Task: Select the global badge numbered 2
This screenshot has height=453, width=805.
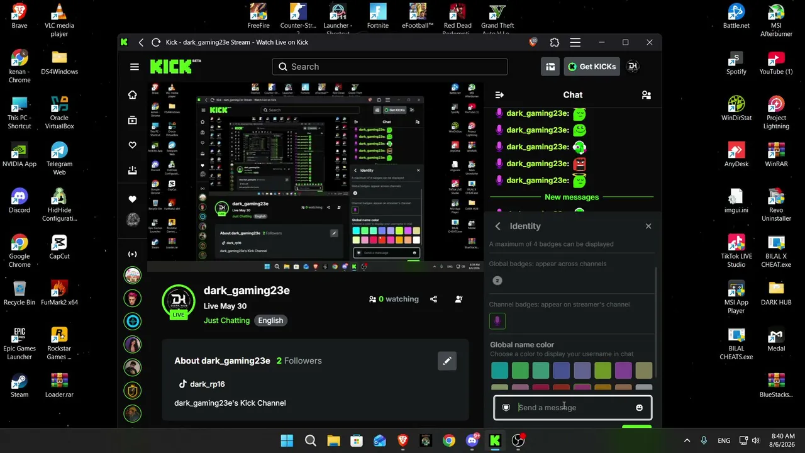Action: click(497, 281)
